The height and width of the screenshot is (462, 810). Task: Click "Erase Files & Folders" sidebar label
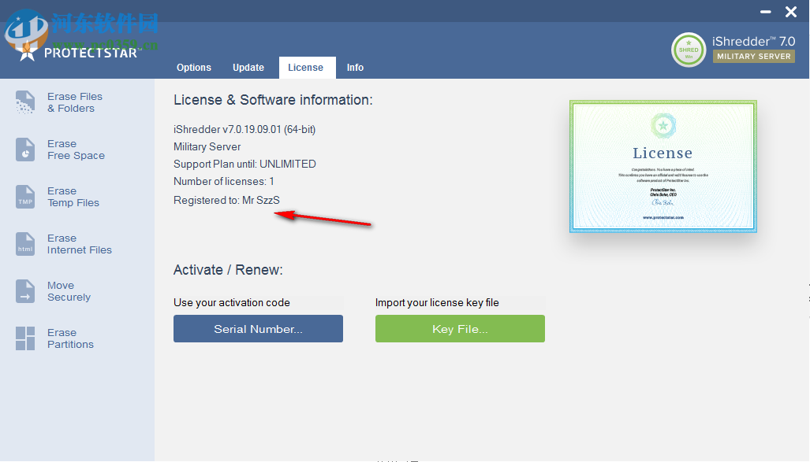click(75, 102)
